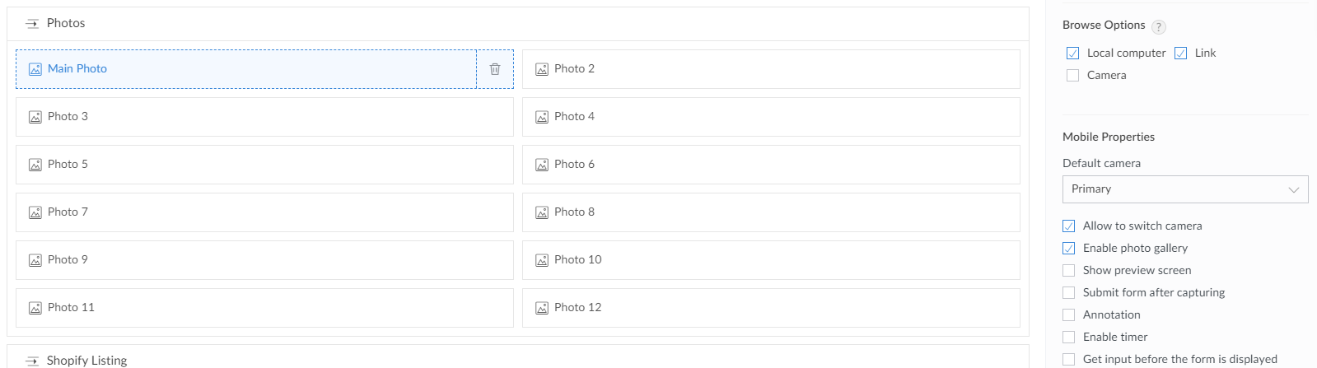Click the Browse Options help question icon
Image resolution: width=1317 pixels, height=368 pixels.
pos(1159,26)
